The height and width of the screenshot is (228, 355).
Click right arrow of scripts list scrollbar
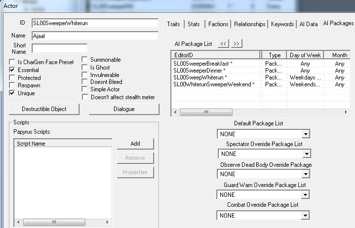(107, 222)
